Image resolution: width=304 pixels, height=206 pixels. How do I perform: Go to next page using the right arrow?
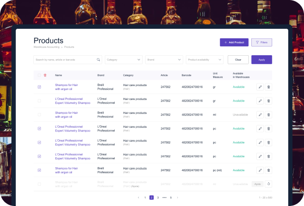tap(177, 198)
